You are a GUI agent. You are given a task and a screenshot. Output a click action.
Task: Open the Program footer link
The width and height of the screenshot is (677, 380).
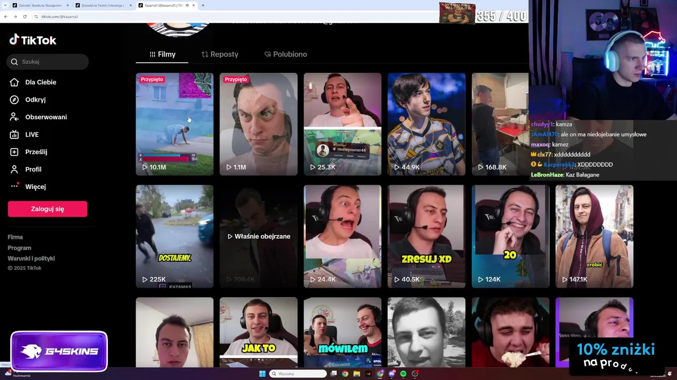click(x=20, y=248)
